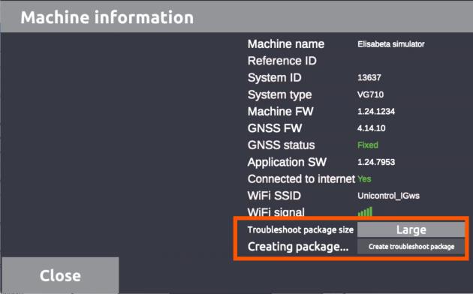Click the Machine name label
Image resolution: width=473 pixels, height=294 pixels.
coord(286,44)
